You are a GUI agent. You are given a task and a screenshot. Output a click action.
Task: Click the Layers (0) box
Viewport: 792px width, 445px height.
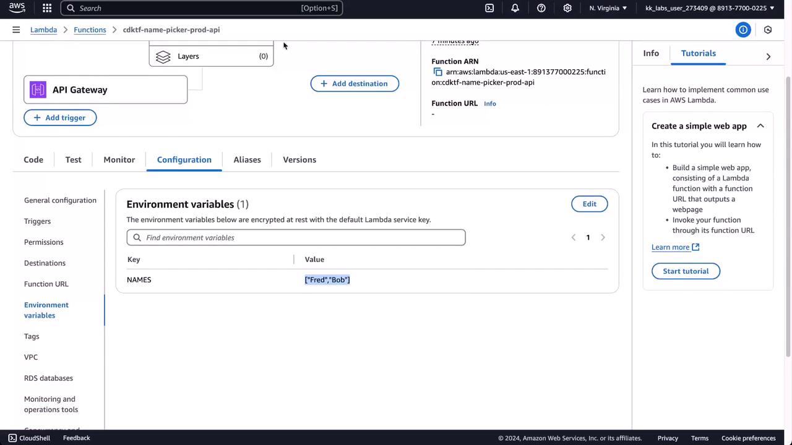pyautogui.click(x=211, y=56)
